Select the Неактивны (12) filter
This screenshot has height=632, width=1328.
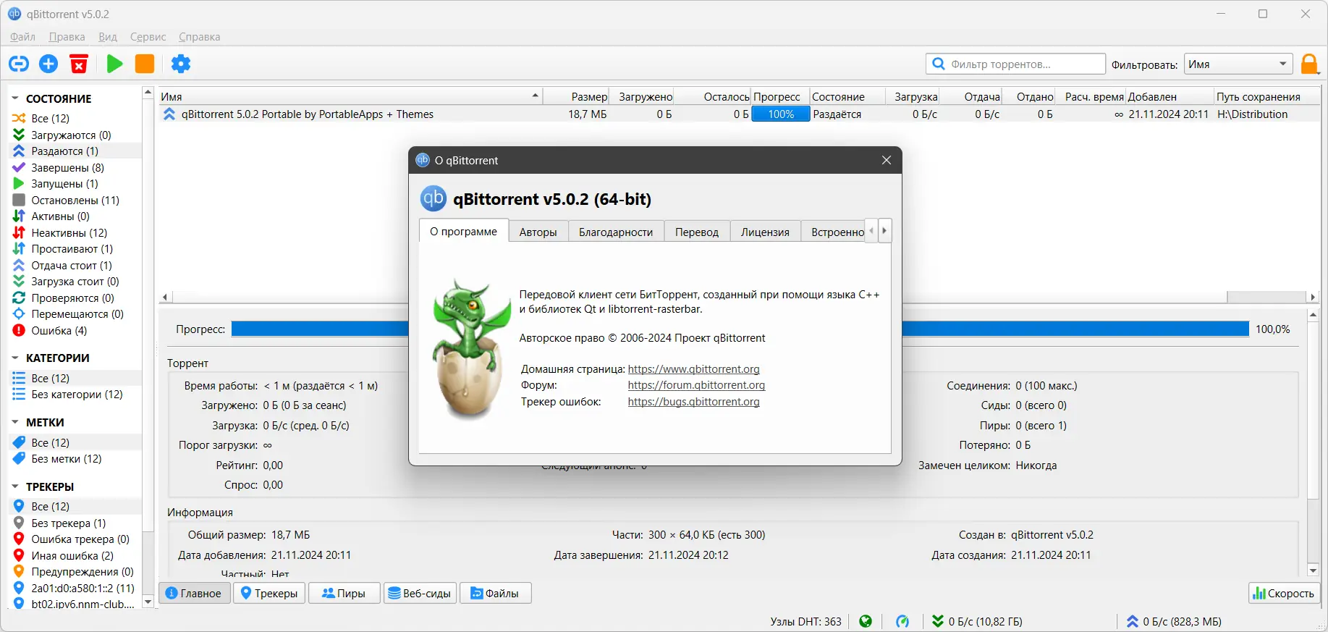pos(69,232)
